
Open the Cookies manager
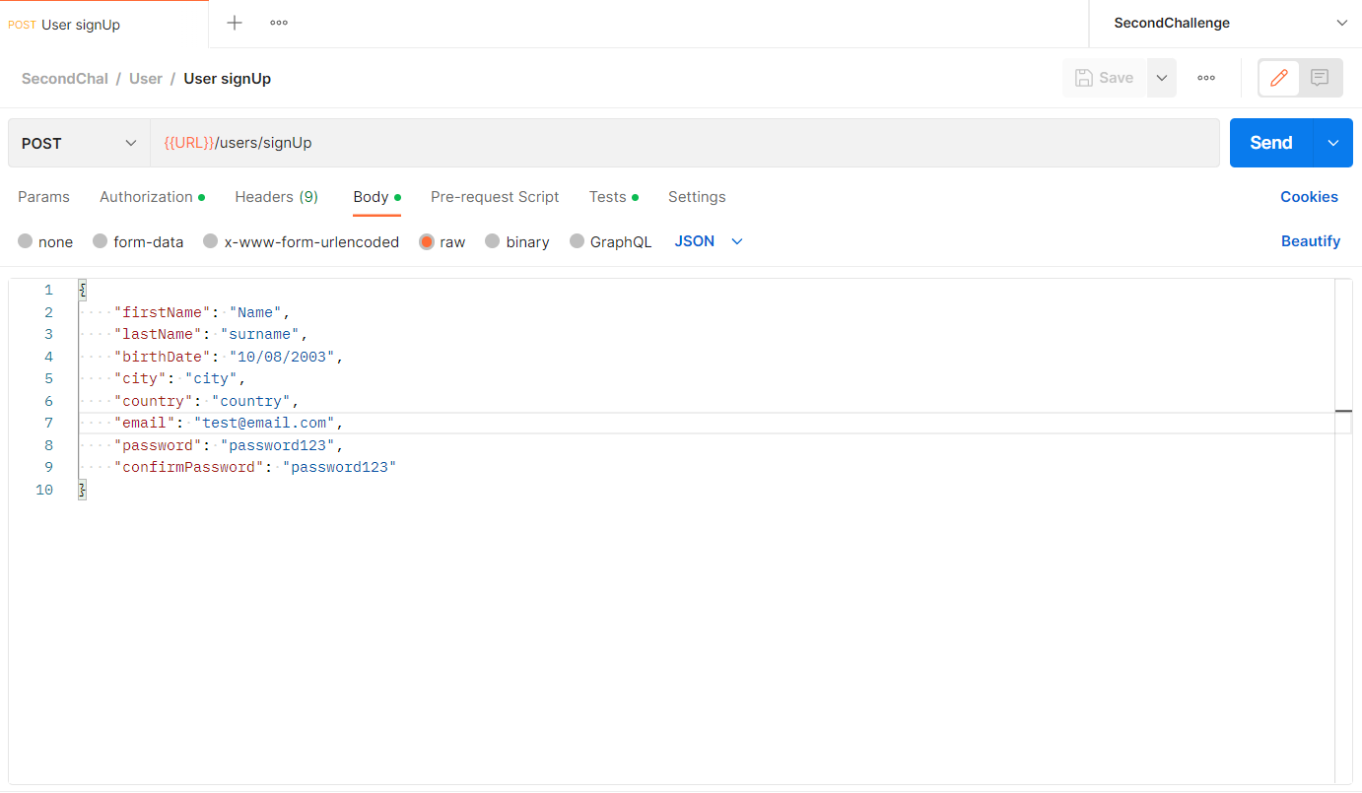(1309, 197)
